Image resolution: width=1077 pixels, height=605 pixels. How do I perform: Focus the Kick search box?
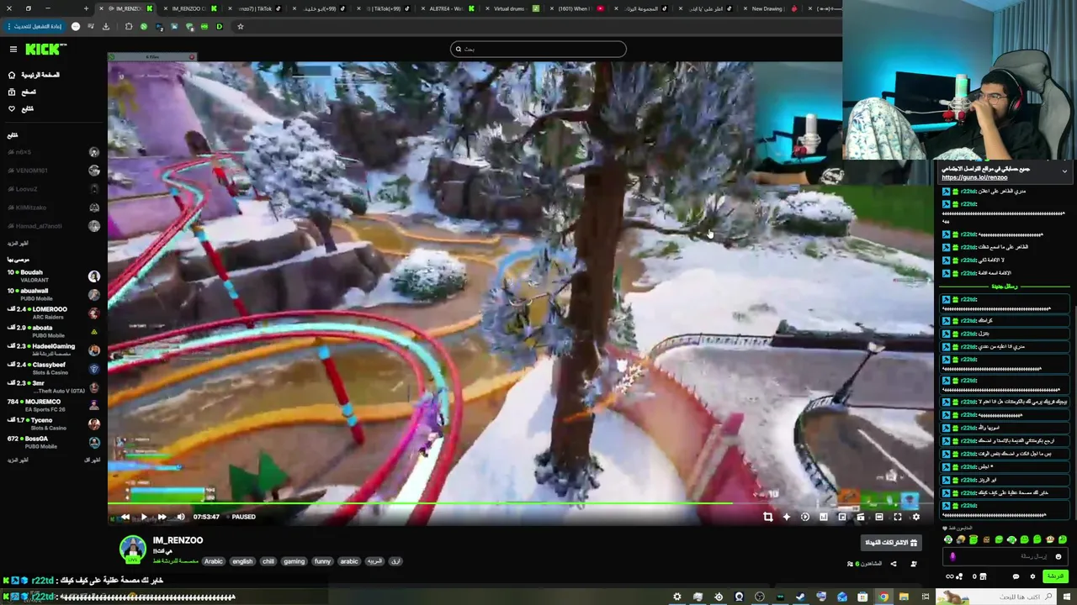[538, 49]
